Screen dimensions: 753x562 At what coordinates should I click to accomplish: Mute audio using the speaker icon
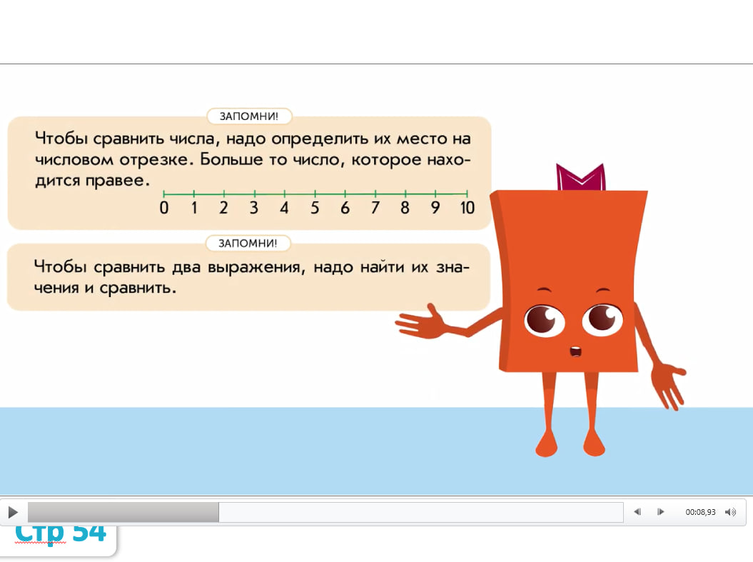coord(730,512)
